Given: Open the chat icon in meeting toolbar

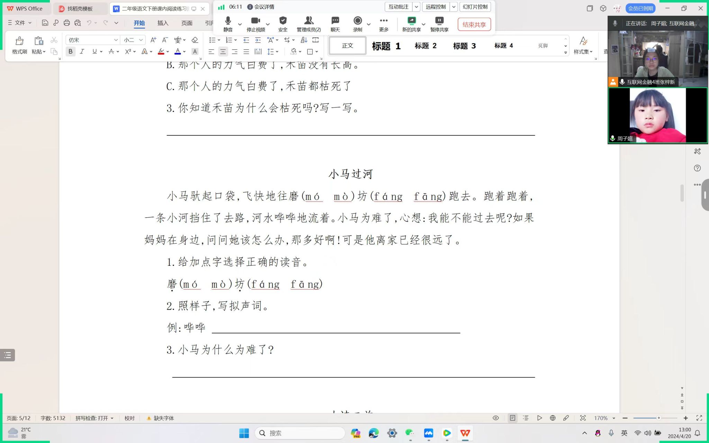Looking at the screenshot, I should [x=335, y=21].
